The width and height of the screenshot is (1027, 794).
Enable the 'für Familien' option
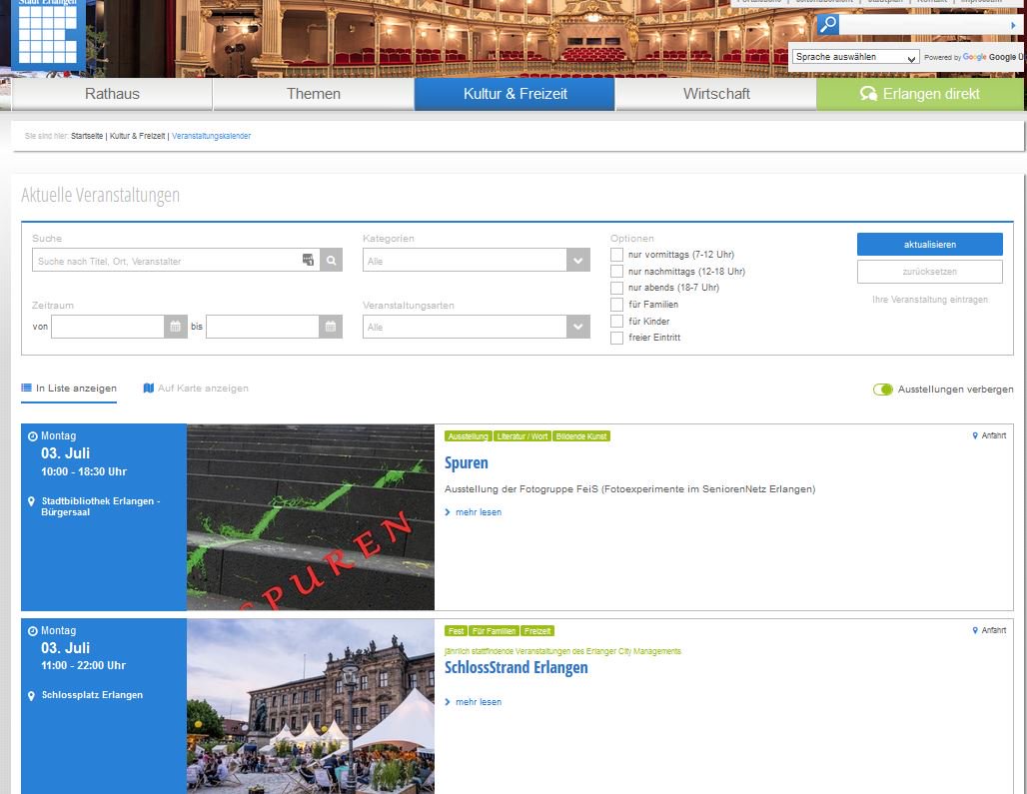coord(616,305)
